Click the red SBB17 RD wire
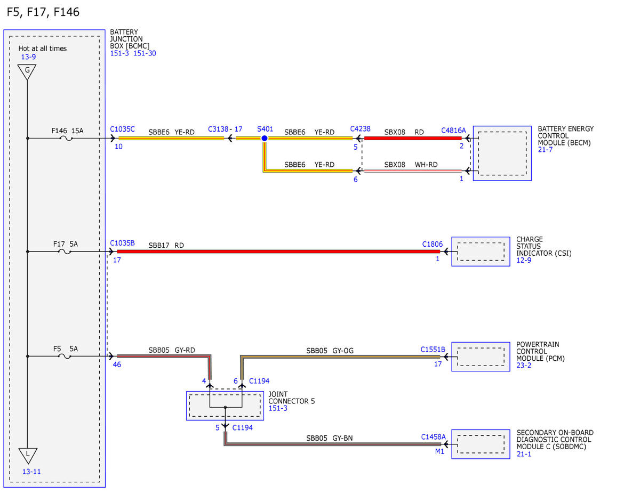This screenshot has width=640, height=494. (278, 252)
